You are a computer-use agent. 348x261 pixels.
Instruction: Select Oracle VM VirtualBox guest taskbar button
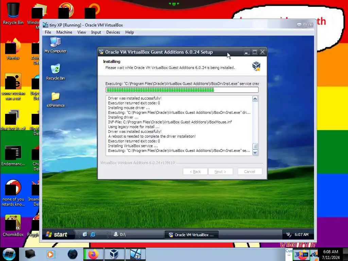click(191, 234)
